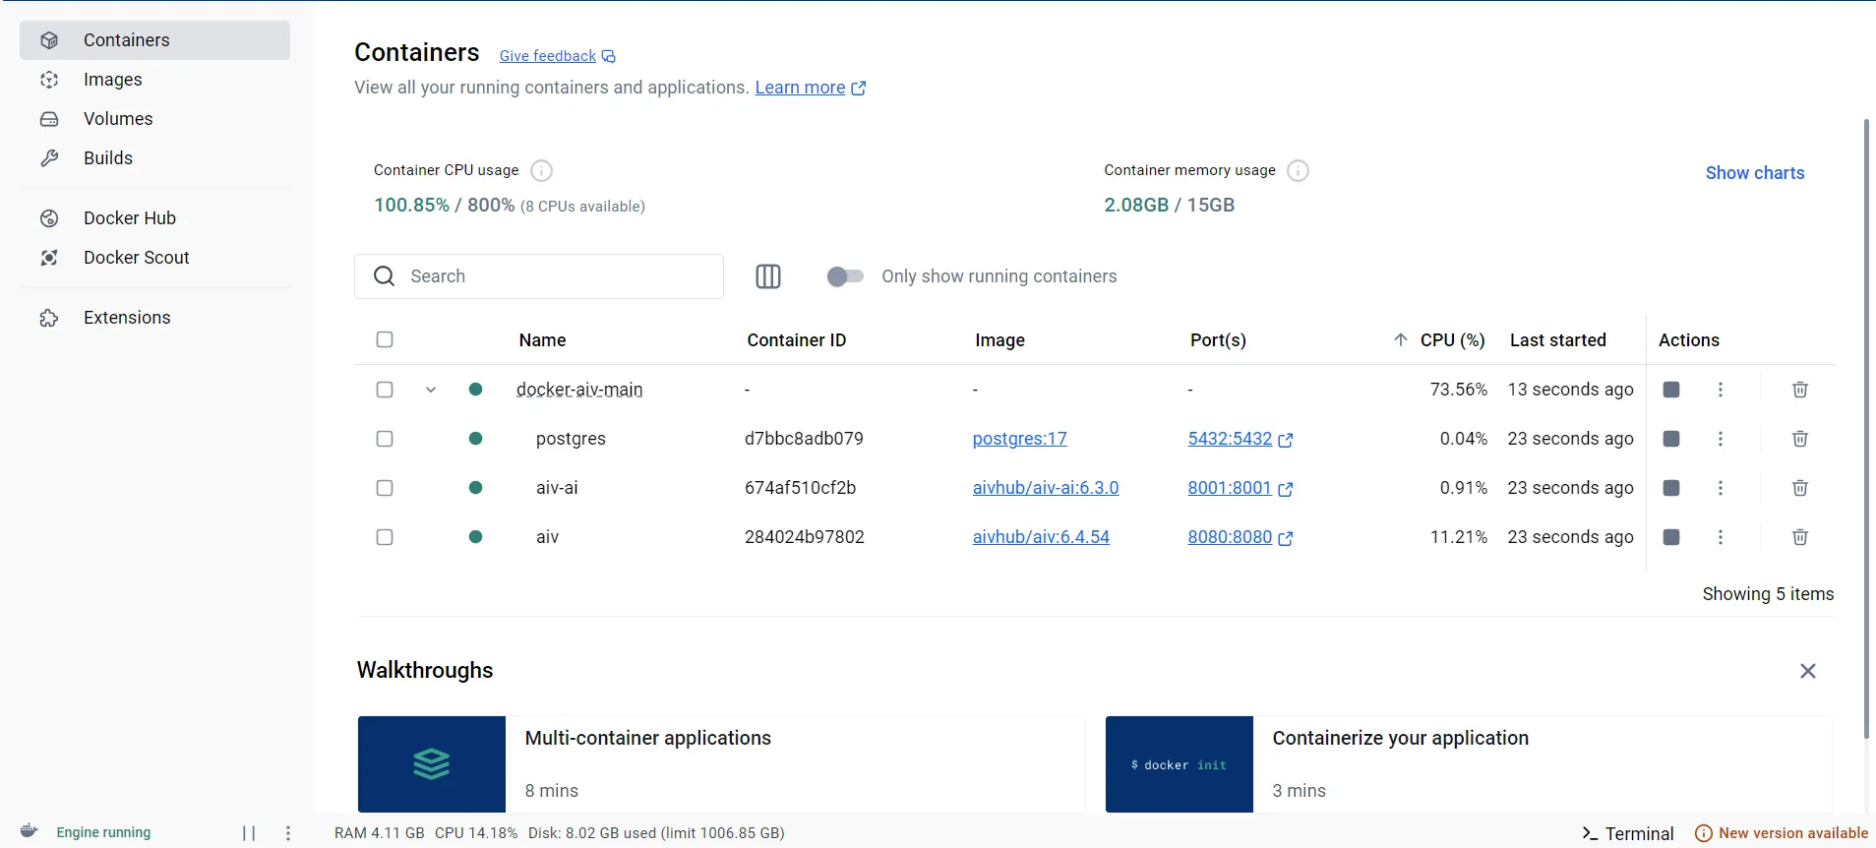Open the Multi-container applications walkthrough

click(x=721, y=764)
